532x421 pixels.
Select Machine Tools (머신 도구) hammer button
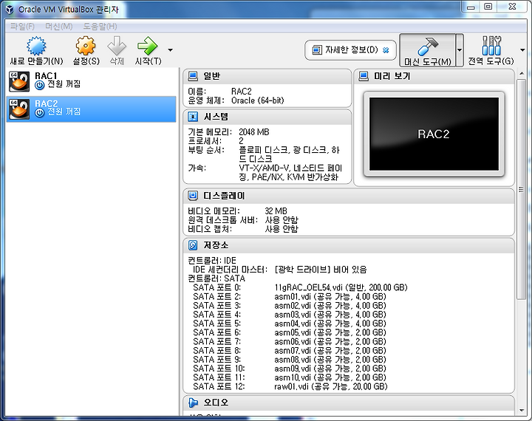coord(427,50)
